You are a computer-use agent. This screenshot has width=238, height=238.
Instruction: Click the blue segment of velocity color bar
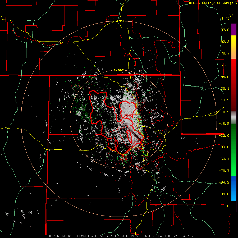[234, 189]
